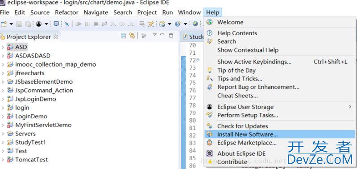Open the Window menu
This screenshot has width=357, height=169.
[x=189, y=12]
